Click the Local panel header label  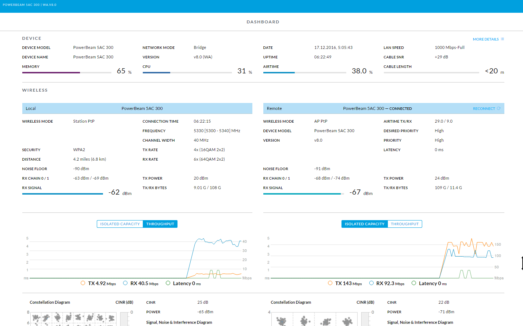31,108
